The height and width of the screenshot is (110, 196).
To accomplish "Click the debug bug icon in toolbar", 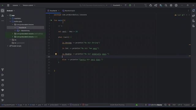I will [130, 5].
